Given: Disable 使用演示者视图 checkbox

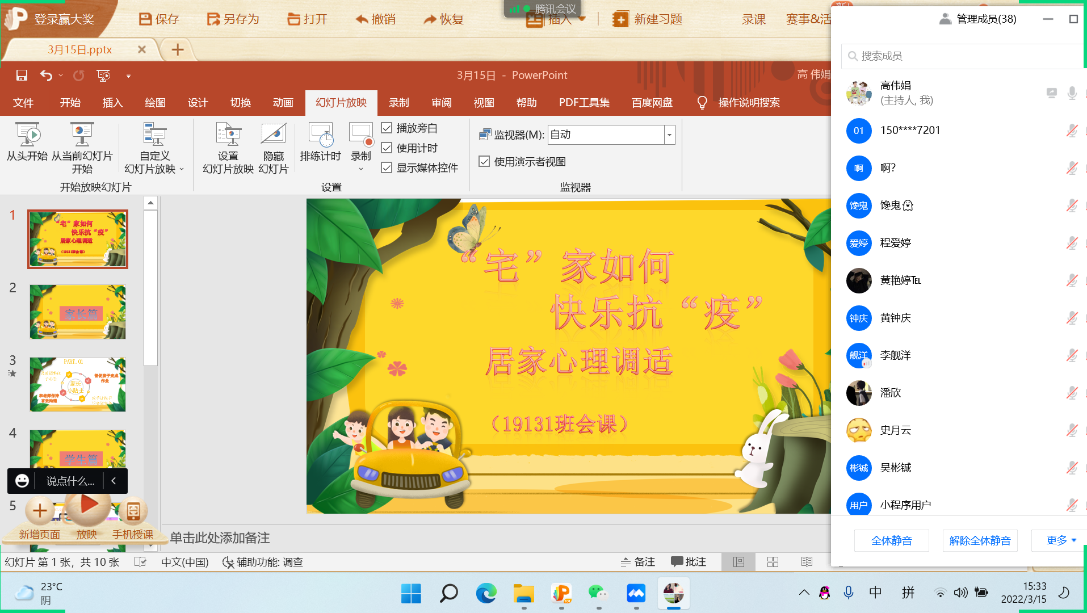Looking at the screenshot, I should [x=484, y=162].
